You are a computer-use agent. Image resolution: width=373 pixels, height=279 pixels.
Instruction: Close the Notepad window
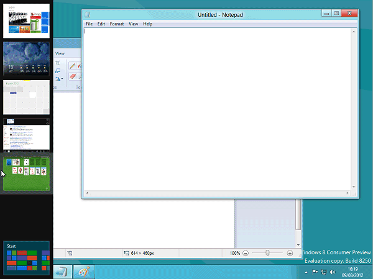pyautogui.click(x=349, y=14)
